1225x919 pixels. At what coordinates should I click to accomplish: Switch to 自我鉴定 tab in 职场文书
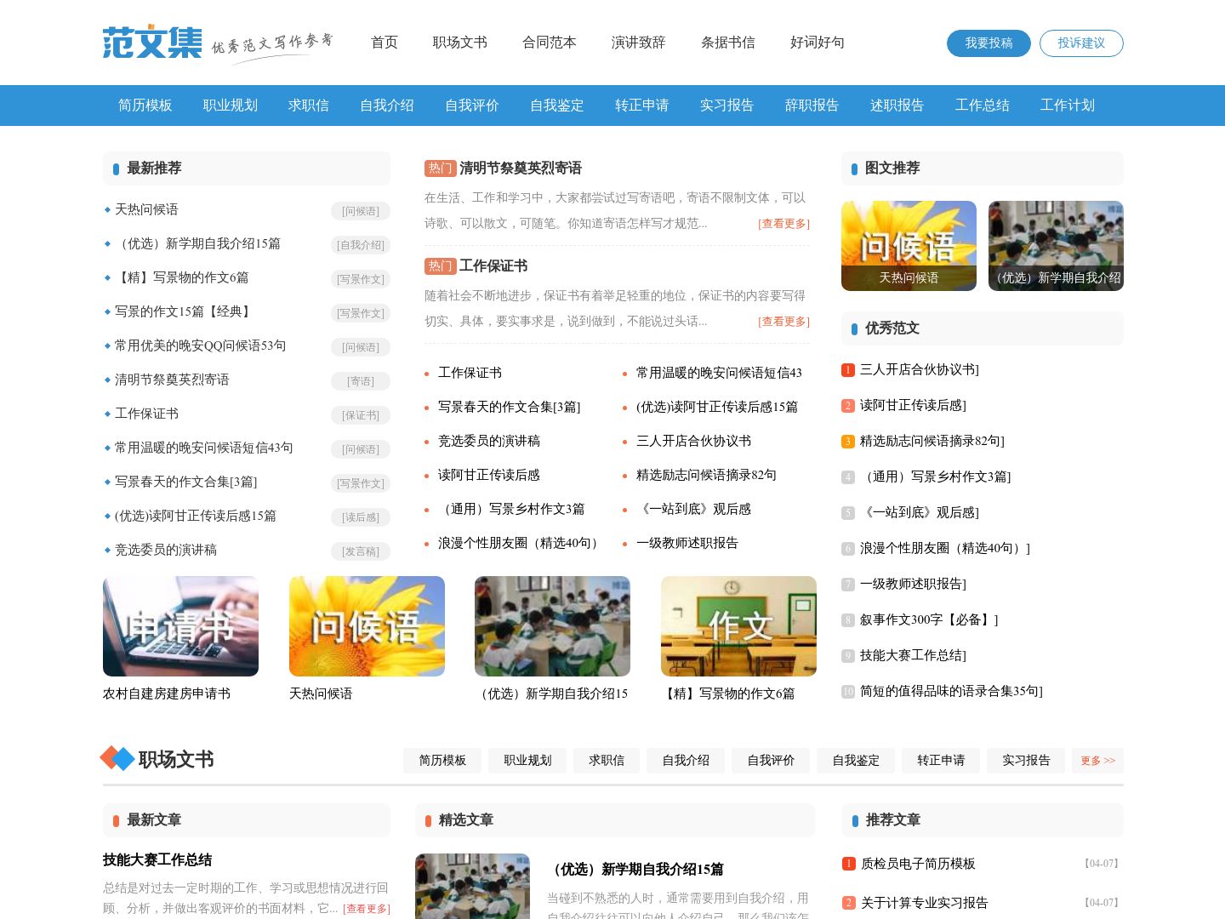(856, 761)
